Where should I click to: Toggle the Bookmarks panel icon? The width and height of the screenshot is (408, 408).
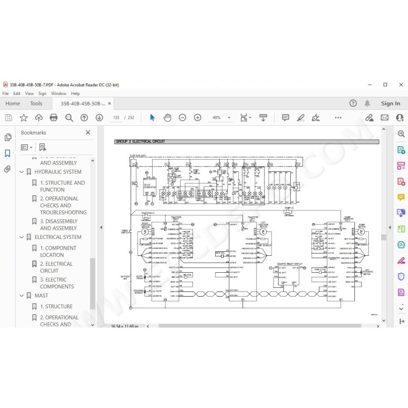tap(8, 153)
